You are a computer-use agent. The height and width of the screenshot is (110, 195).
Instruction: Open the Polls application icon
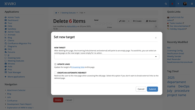pyautogui.click(x=6, y=67)
